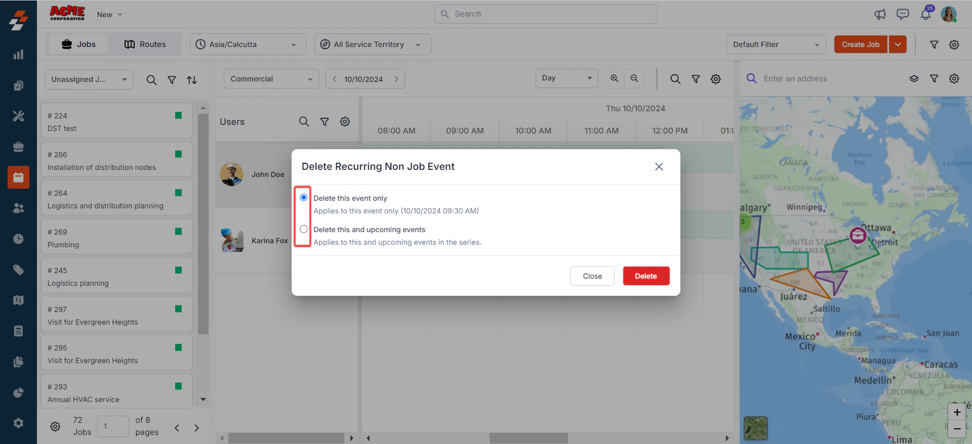Open the All Service Territory dropdown
972x444 pixels.
[373, 45]
